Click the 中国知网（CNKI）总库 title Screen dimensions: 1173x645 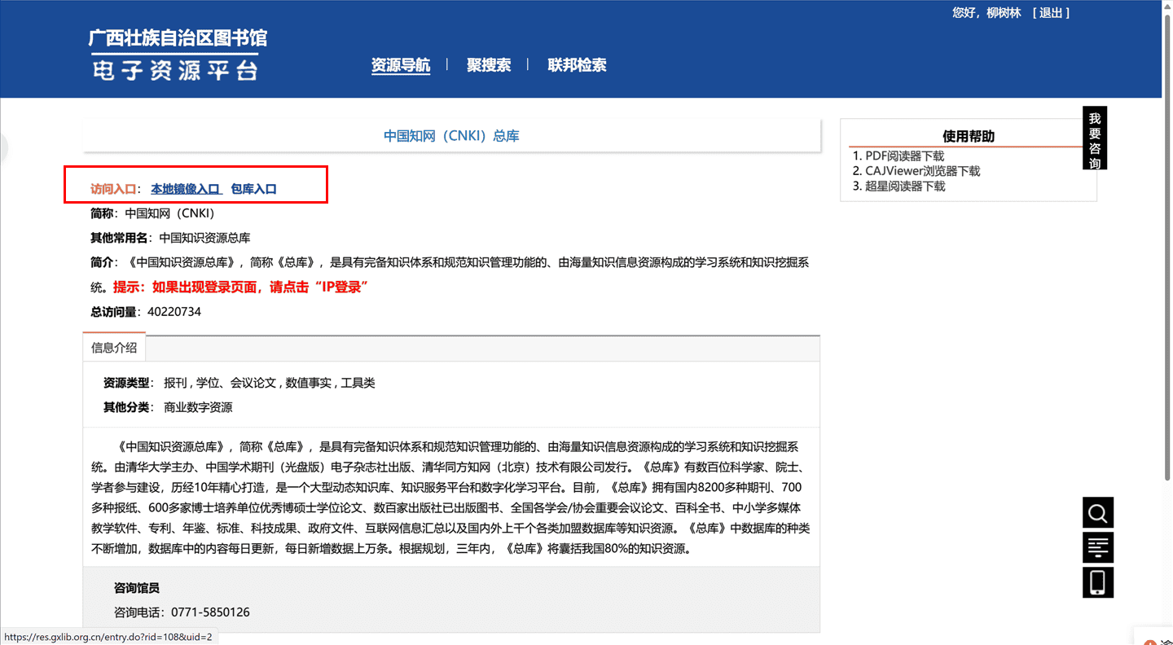click(x=451, y=136)
